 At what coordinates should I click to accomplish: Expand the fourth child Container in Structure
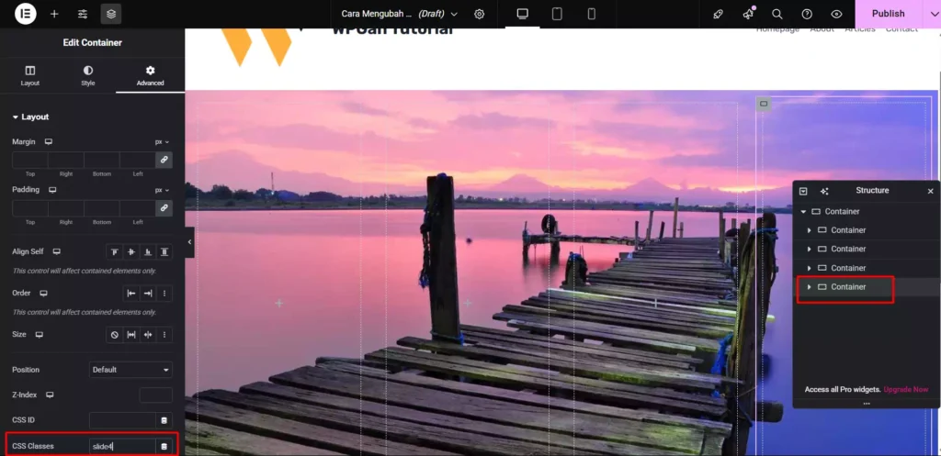pos(809,287)
